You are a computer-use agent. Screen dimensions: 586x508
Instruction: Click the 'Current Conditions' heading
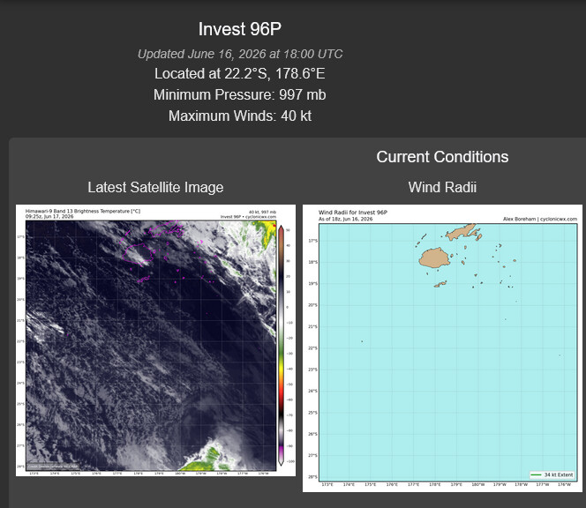442,157
